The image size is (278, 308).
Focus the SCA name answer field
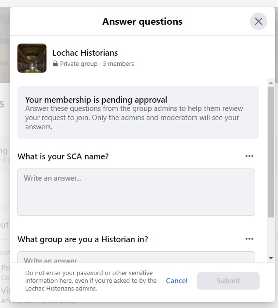[x=137, y=192]
